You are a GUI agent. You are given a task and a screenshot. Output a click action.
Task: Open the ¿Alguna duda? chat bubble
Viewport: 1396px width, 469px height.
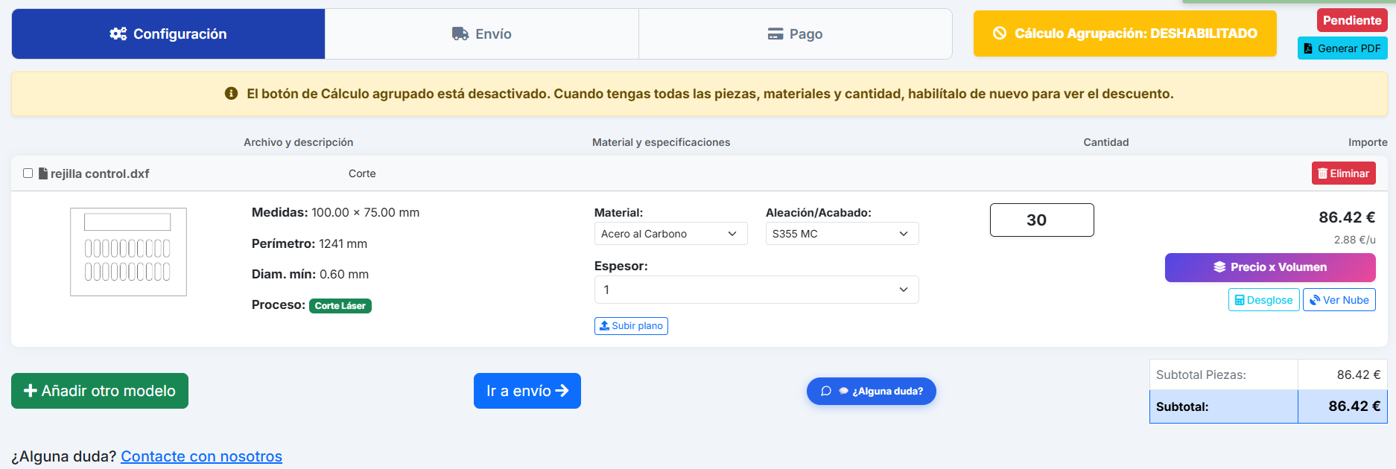coord(872,391)
